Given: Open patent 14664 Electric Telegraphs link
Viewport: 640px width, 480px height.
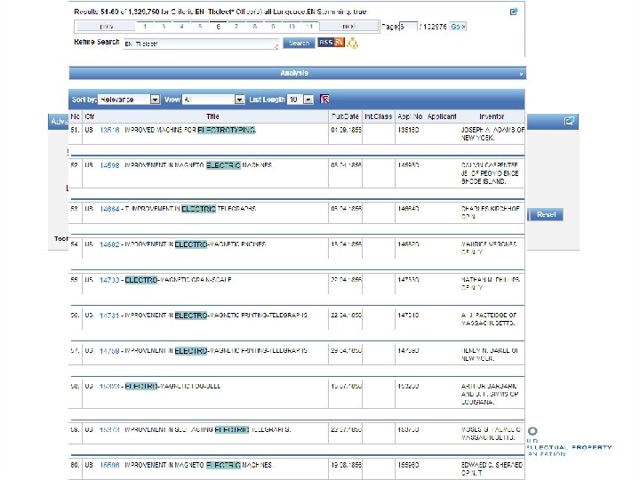Looking at the screenshot, I should coord(109,209).
